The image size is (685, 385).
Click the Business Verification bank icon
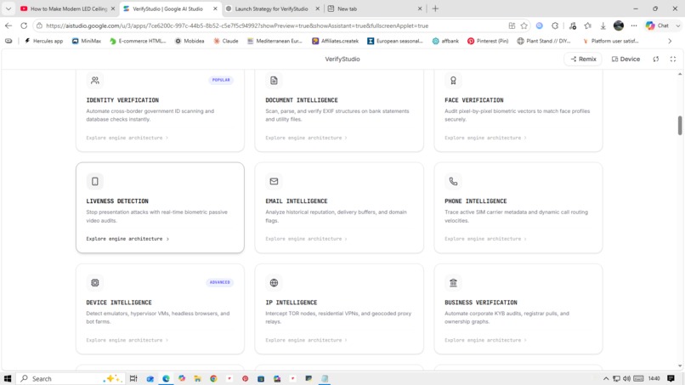click(x=453, y=283)
